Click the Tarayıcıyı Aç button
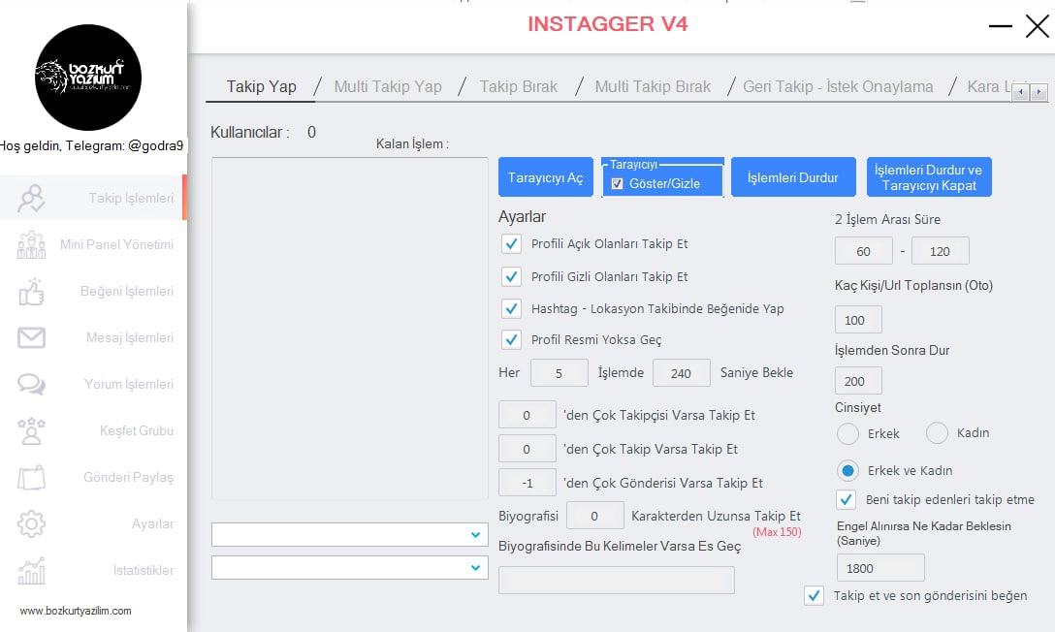 546,177
